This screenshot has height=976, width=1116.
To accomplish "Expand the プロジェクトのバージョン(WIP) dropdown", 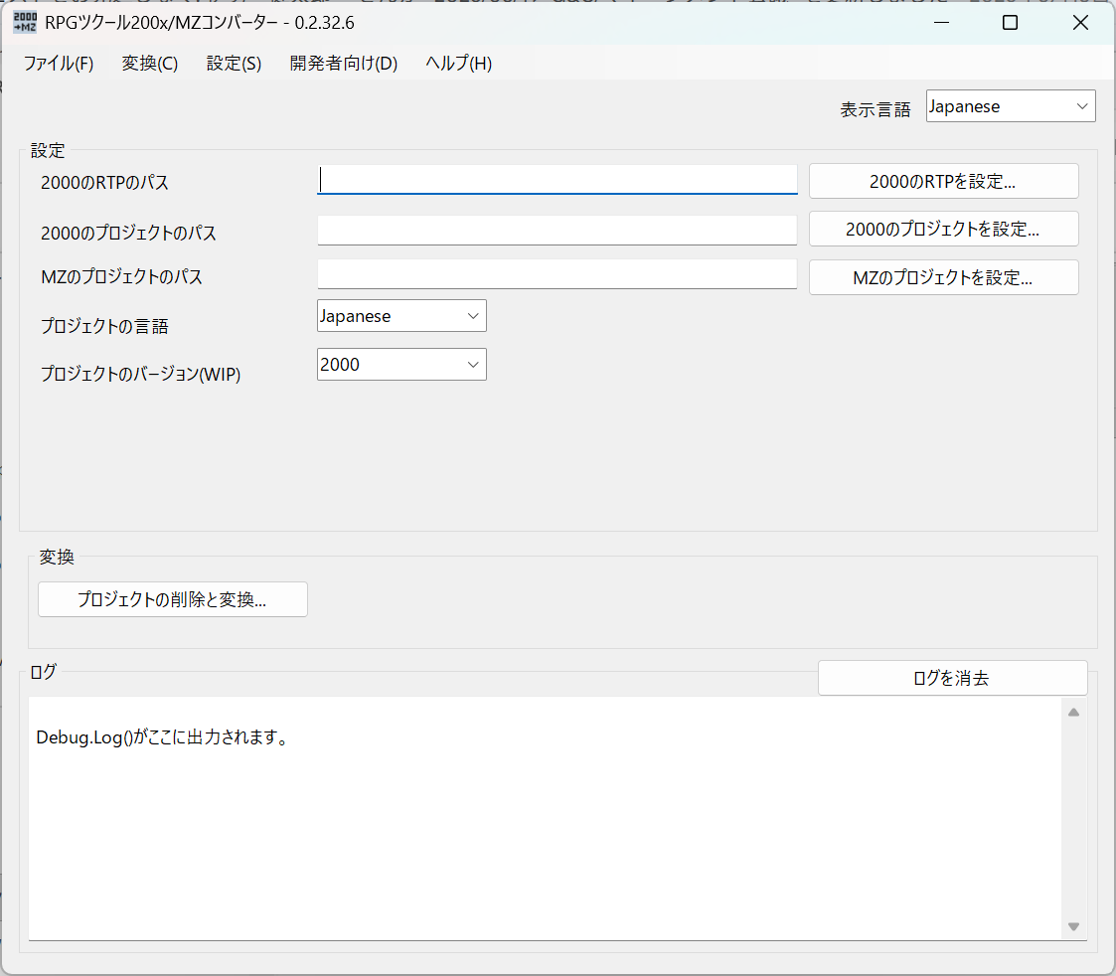I will point(401,364).
